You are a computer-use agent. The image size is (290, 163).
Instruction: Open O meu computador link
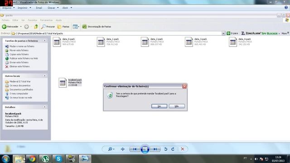19,94
